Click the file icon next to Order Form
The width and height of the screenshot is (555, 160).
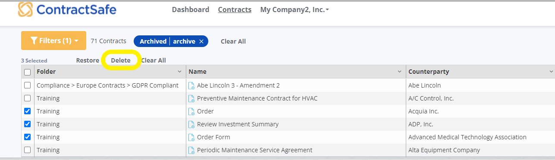pos(191,137)
